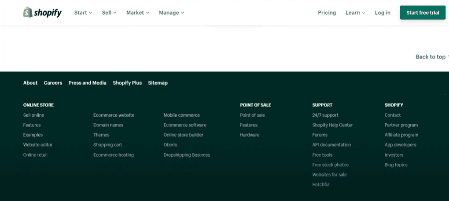
Task: Open the Forums link
Action: click(320, 135)
